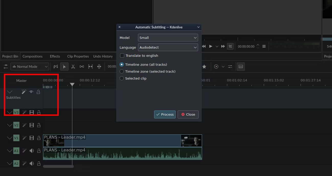Enable Translate to english checkbox
This screenshot has height=176, width=332.
tap(122, 56)
